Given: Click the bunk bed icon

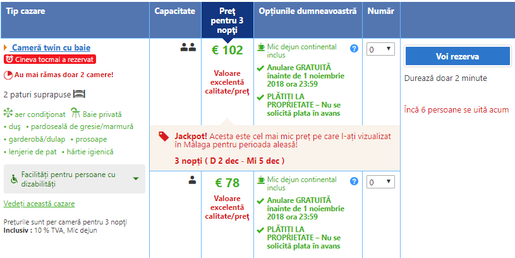Looking at the screenshot, I should 79,94.
